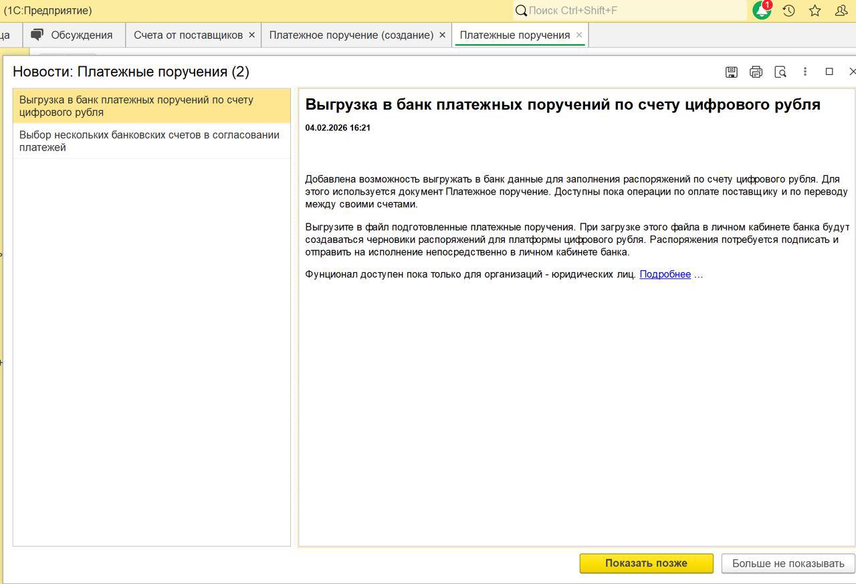Viewport: 856px width, 584px height.
Task: Switch to Платежное поручение (создание) tab
Action: coord(351,35)
